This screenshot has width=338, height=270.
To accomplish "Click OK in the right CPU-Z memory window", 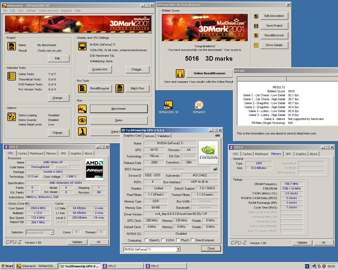I will coord(323,243).
